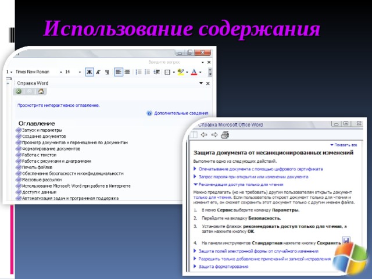
Task: Open Times New Roman font dropdown
Action: [60, 72]
